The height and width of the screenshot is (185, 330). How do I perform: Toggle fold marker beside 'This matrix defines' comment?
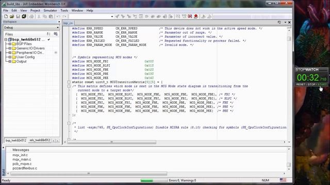pos(69,86)
